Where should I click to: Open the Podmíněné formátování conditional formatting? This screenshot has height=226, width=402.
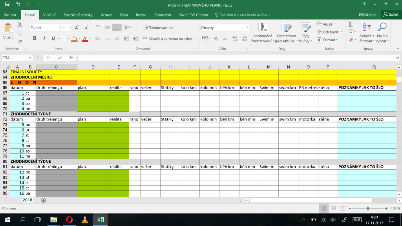[262, 33]
